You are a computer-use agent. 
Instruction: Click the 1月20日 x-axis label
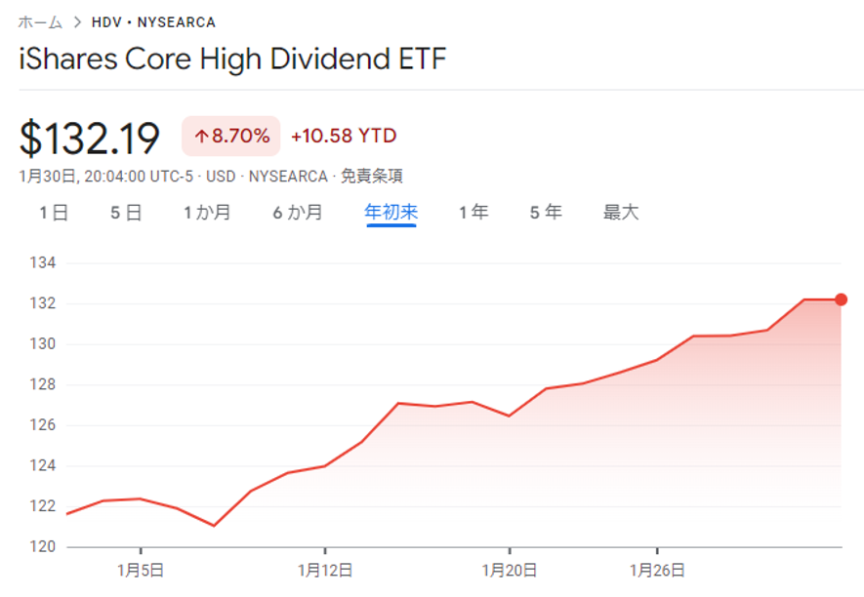509,569
